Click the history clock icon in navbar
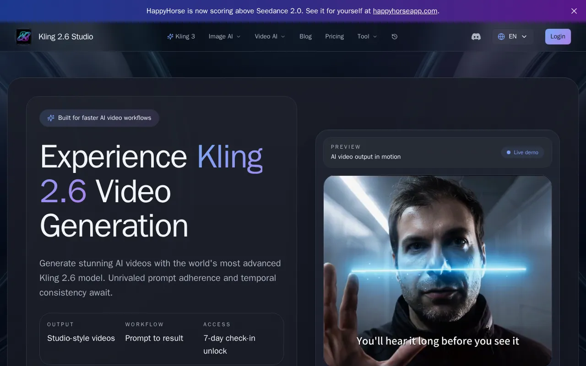The width and height of the screenshot is (586, 366). coord(395,37)
